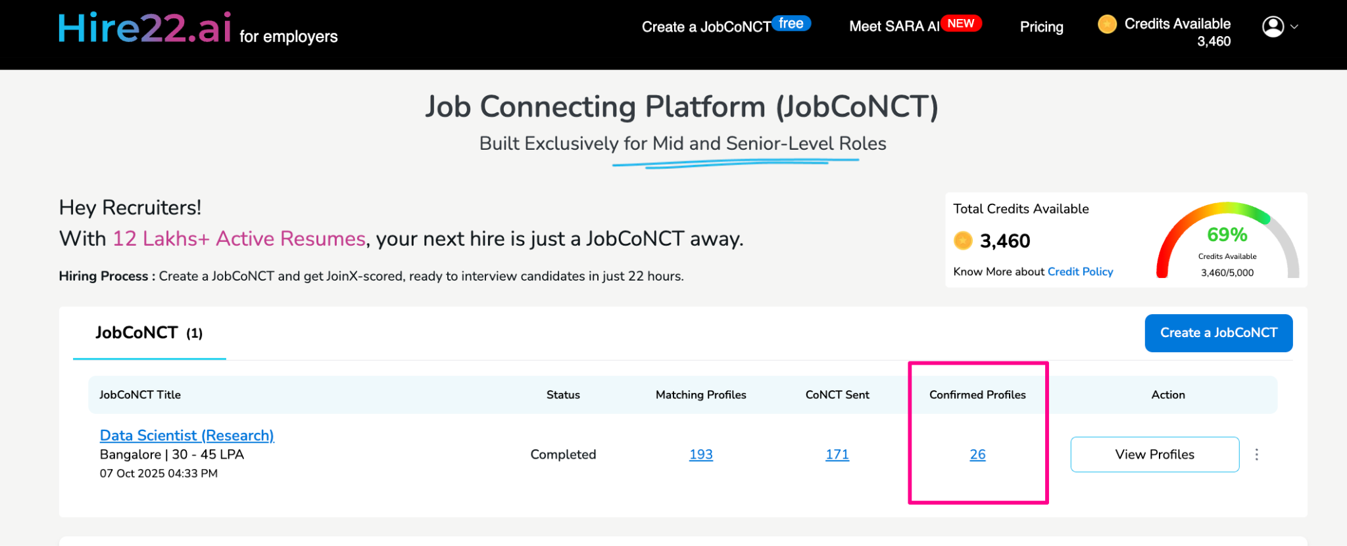Open the user profile avatar icon
This screenshot has width=1347, height=546.
click(x=1273, y=27)
